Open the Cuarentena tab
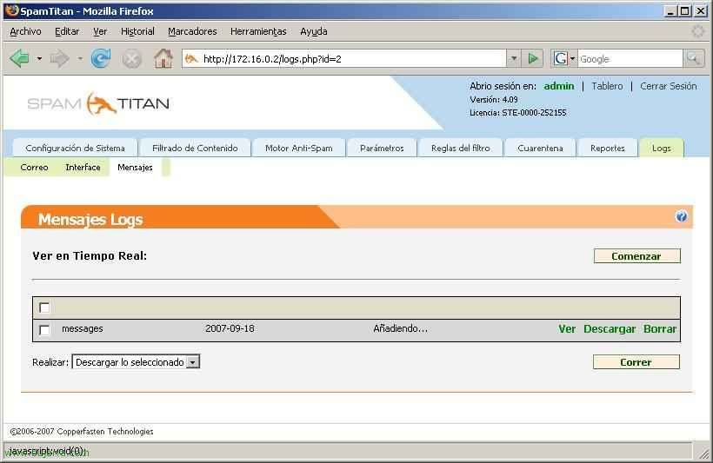713x463 pixels. [x=540, y=149]
